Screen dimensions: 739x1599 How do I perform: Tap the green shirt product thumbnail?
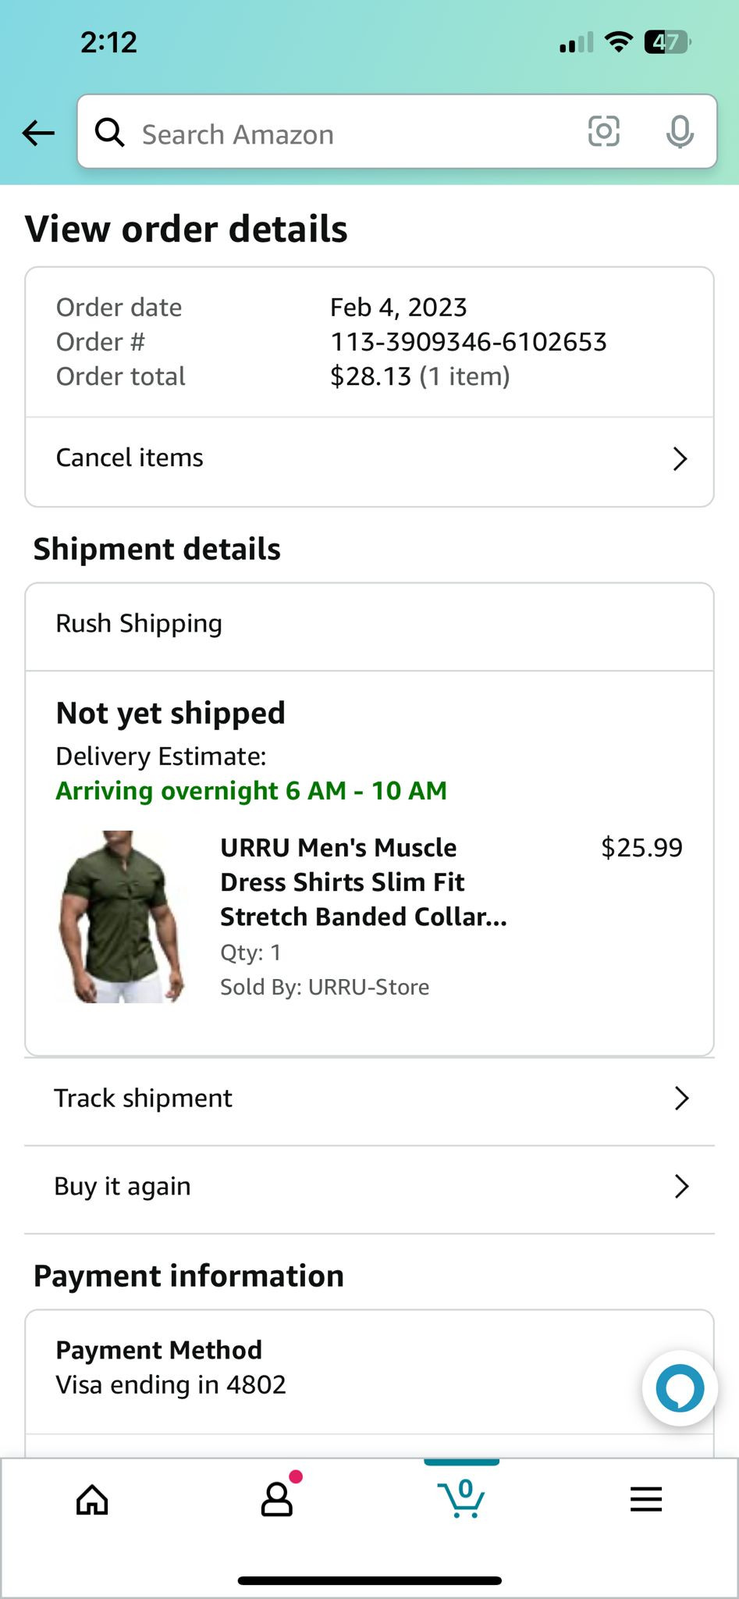pyautogui.click(x=123, y=917)
